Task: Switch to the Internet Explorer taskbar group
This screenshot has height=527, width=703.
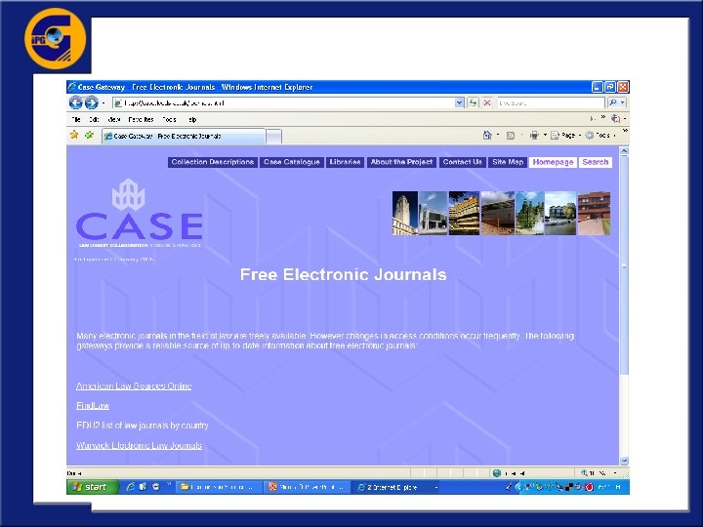Action: [396, 487]
